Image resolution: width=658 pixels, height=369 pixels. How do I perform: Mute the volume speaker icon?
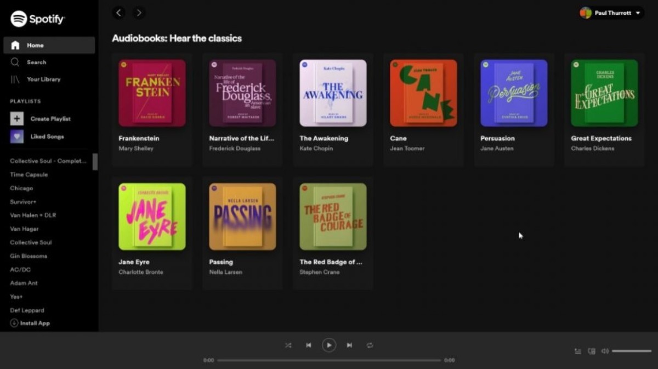click(x=605, y=351)
